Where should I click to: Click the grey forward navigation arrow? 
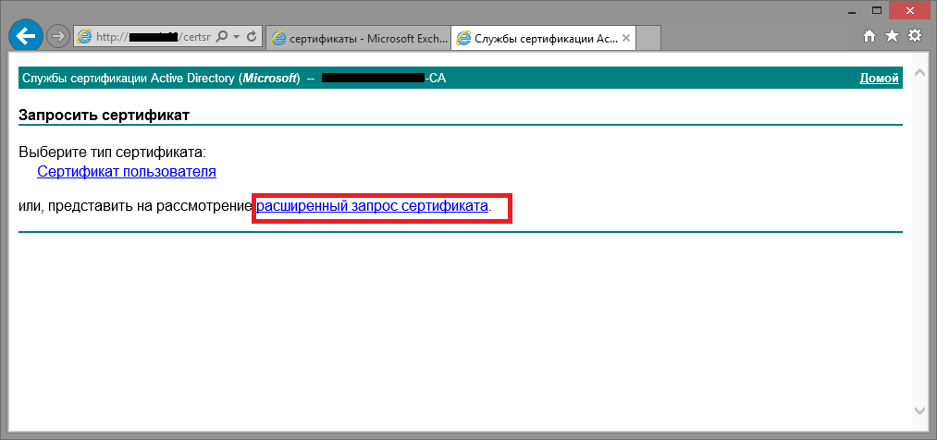(58, 36)
